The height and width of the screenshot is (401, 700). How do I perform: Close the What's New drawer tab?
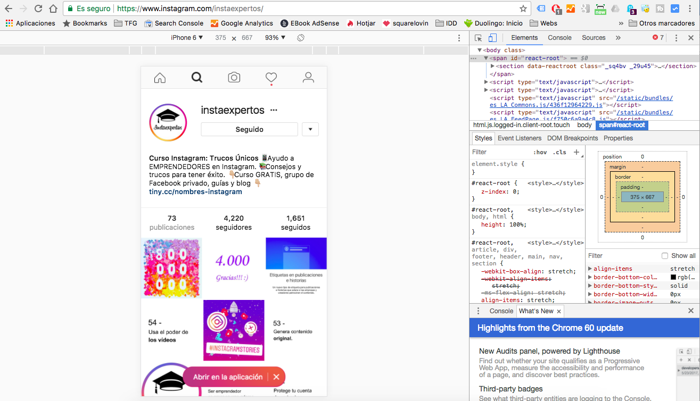(559, 311)
